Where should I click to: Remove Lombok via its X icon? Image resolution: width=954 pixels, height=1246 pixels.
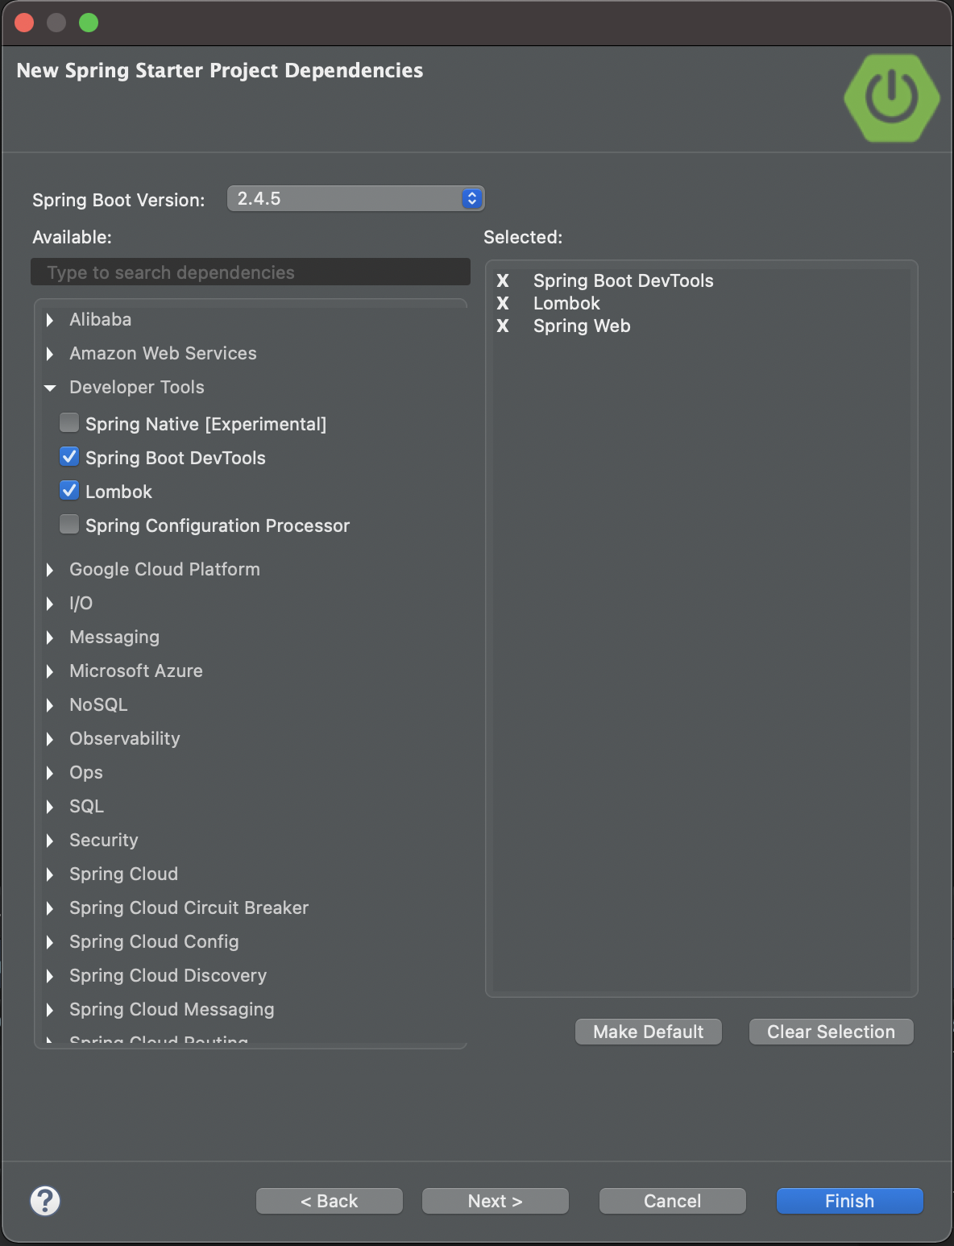tap(503, 303)
